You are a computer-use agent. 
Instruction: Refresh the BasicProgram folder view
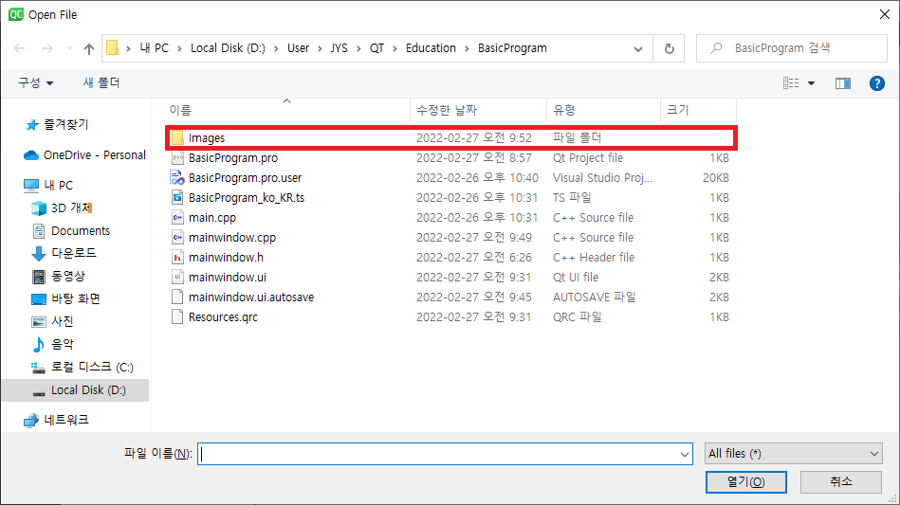tap(670, 48)
